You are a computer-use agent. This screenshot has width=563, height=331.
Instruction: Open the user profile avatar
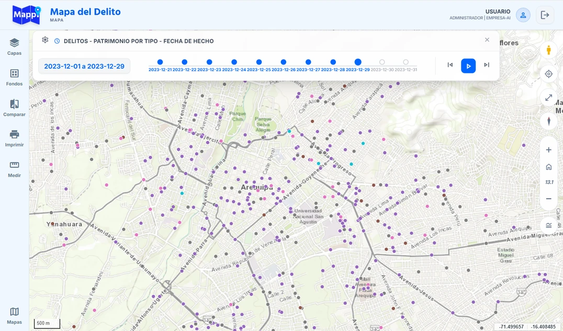523,15
